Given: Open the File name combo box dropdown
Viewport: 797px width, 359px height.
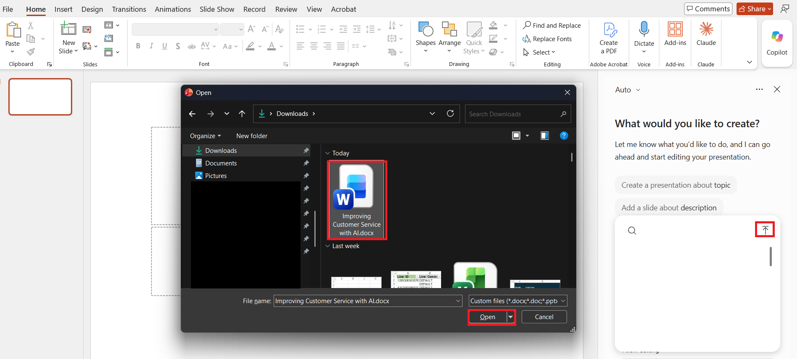Looking at the screenshot, I should coord(458,301).
